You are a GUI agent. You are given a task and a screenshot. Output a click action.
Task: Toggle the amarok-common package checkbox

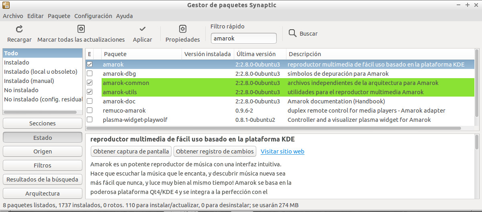coord(90,83)
